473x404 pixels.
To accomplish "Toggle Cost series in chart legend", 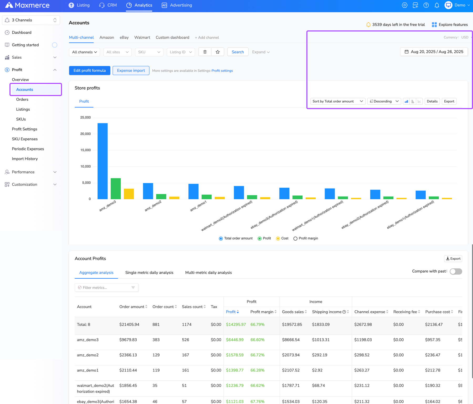I will point(282,238).
